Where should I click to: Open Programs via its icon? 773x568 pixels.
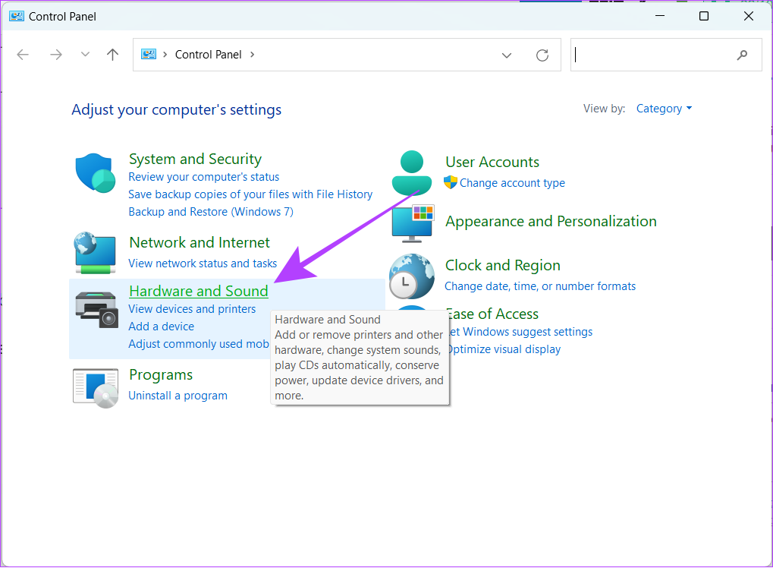(x=94, y=386)
